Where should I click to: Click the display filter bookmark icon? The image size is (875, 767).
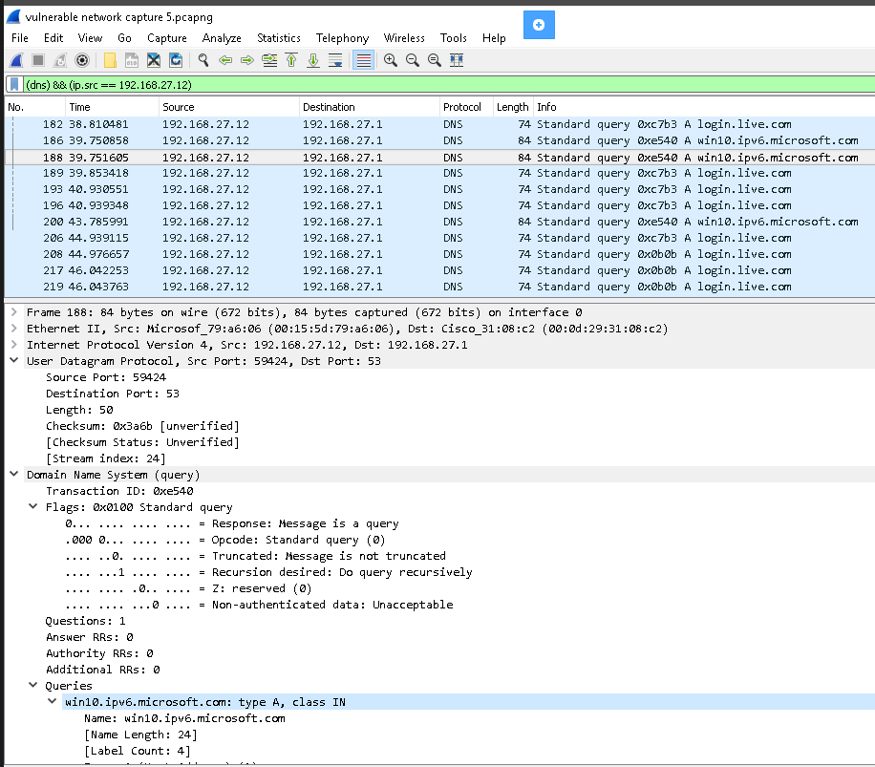click(x=14, y=84)
